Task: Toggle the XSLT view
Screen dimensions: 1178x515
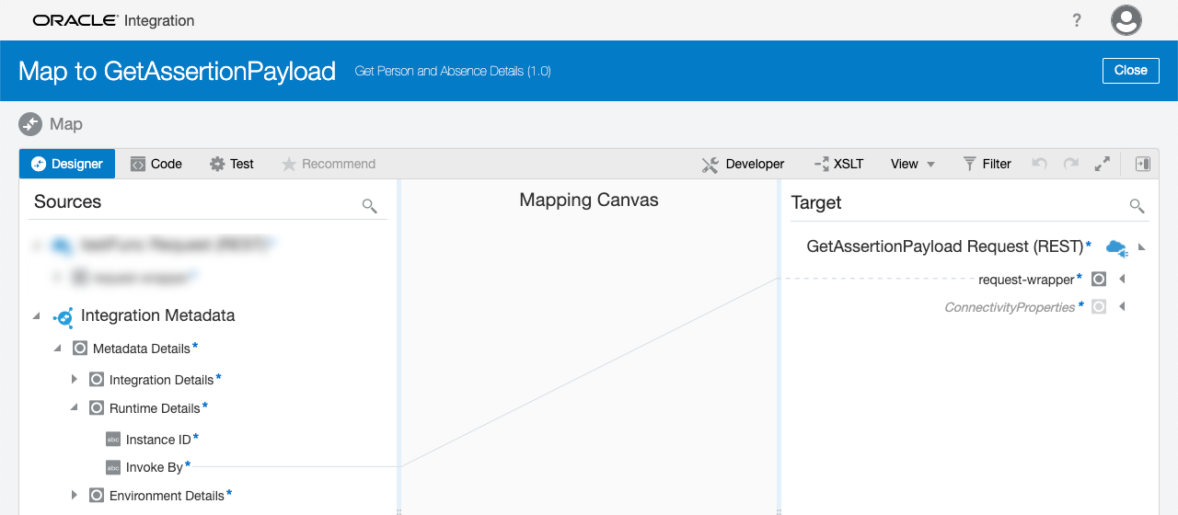Action: 838,164
